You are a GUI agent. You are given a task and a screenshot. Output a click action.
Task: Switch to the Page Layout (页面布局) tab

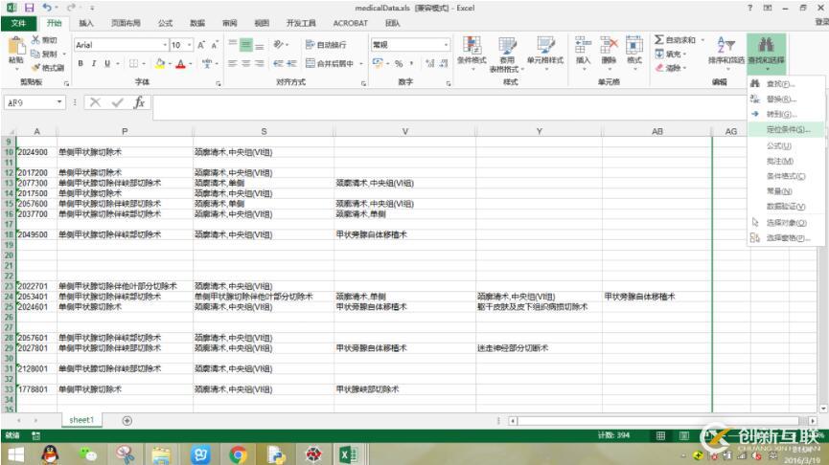pos(126,23)
